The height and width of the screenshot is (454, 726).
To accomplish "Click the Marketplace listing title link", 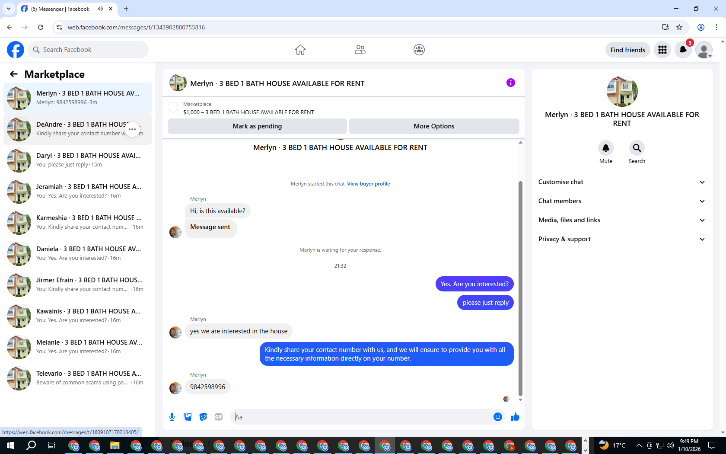I will 248,112.
